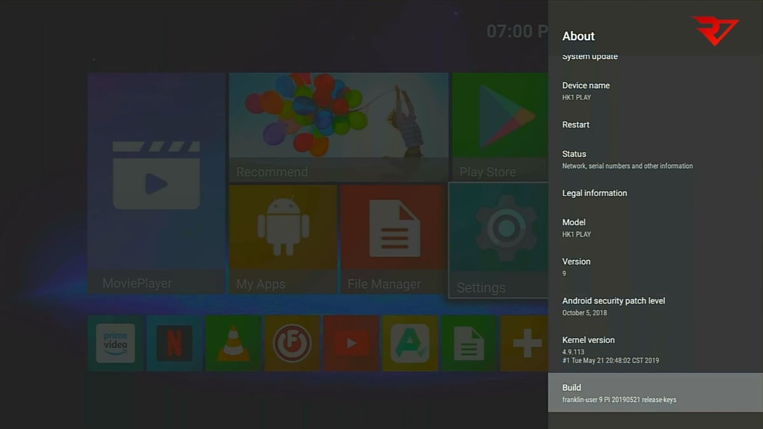Select the highlighted Build entry

click(656, 393)
